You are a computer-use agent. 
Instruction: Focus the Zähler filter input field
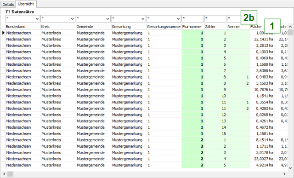pos(215,19)
